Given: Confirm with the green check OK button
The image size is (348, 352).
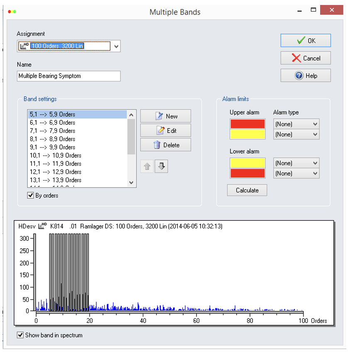Looking at the screenshot, I should click(306, 41).
